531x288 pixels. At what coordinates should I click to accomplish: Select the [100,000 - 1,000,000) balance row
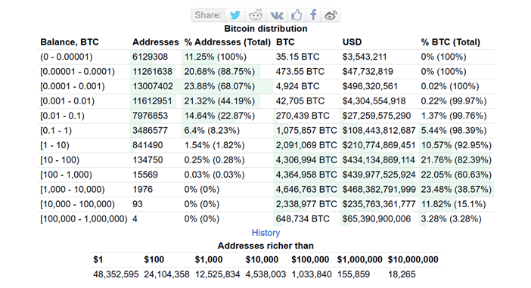265,219
